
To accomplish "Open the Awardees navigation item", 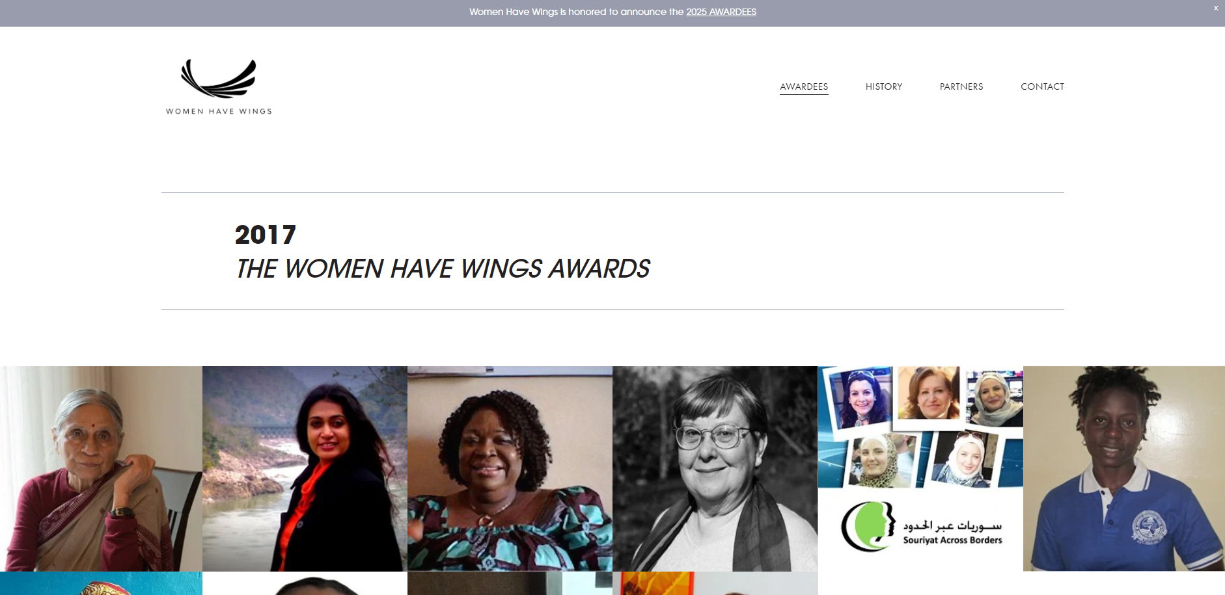I will [x=804, y=86].
